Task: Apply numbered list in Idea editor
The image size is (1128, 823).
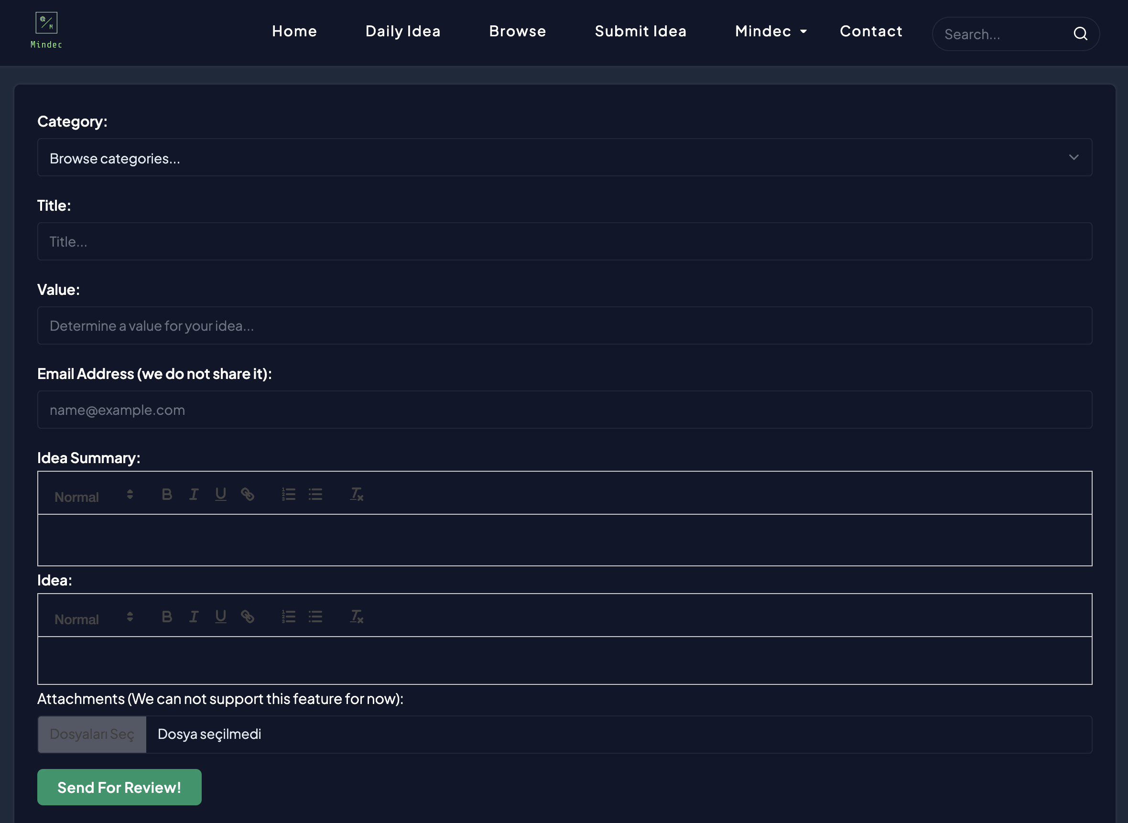Action: tap(289, 617)
